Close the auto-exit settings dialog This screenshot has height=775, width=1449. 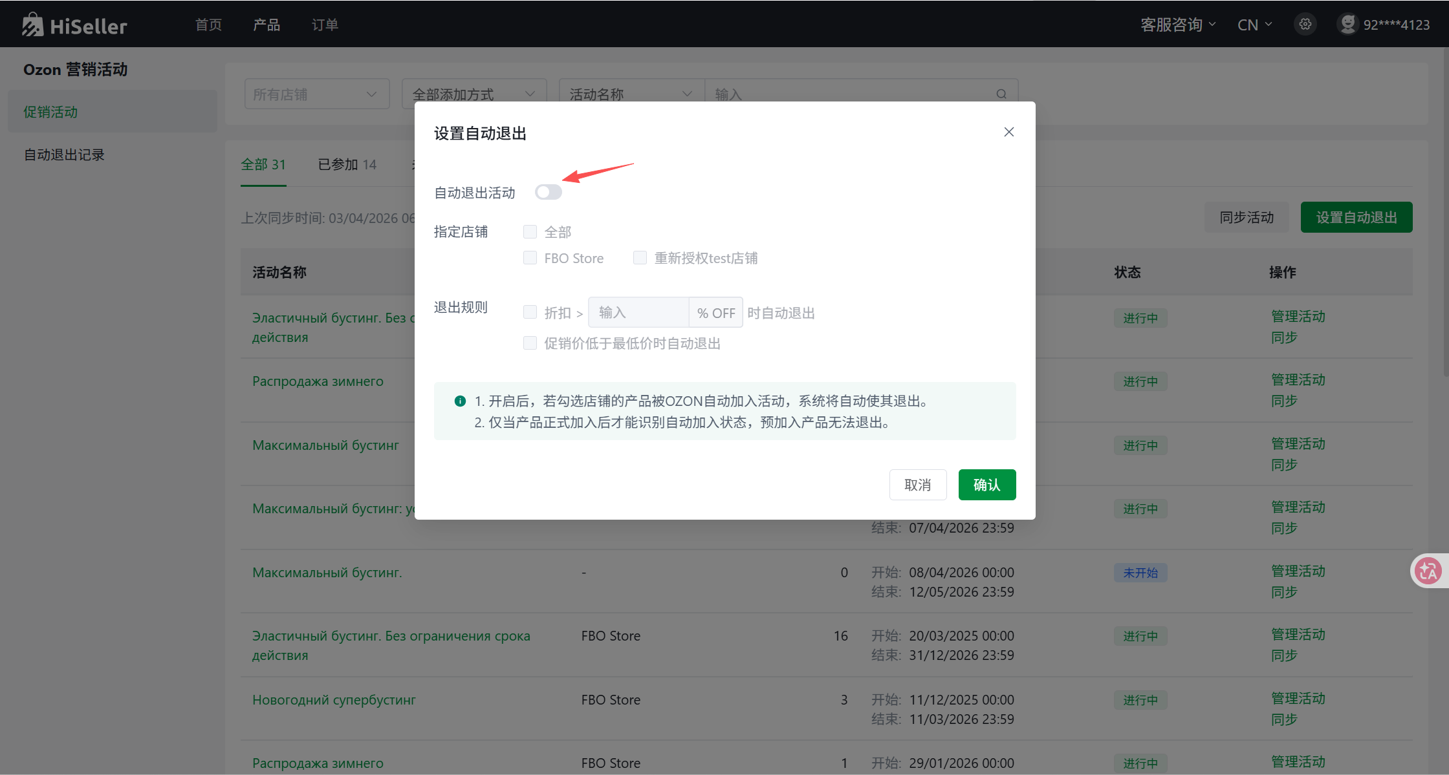point(1008,132)
